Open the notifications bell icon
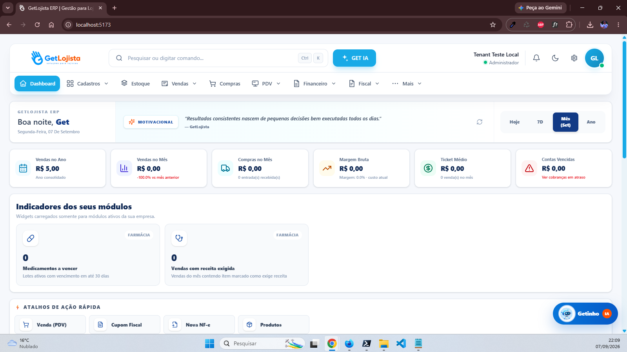The image size is (627, 352). click(536, 58)
